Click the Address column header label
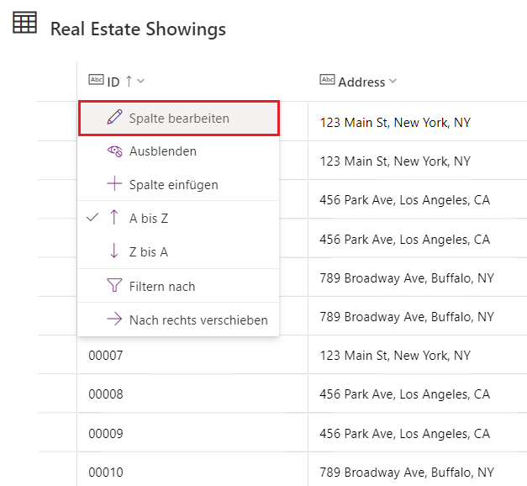The image size is (527, 486). [x=361, y=82]
